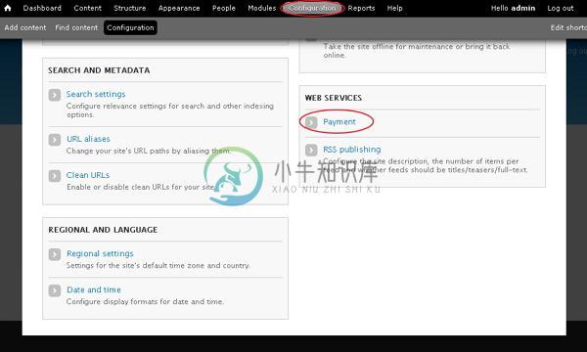Open Search settings link
Viewport: 587px width, 352px height.
pyautogui.click(x=96, y=94)
